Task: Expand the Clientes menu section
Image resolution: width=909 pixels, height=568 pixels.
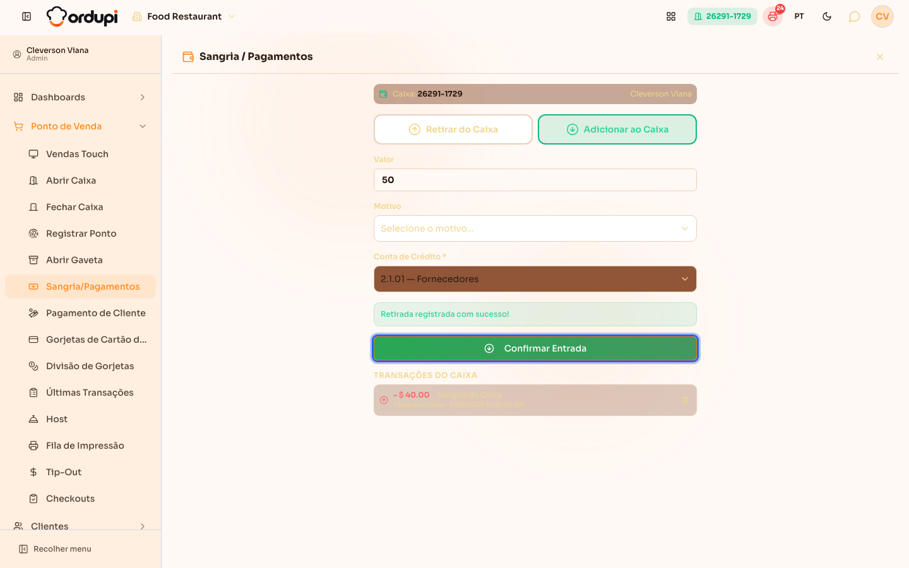Action: (80, 526)
